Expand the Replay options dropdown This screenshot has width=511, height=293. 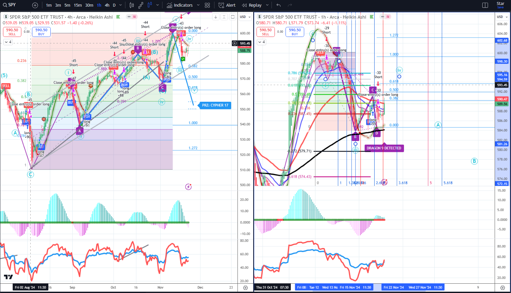[x=267, y=5]
